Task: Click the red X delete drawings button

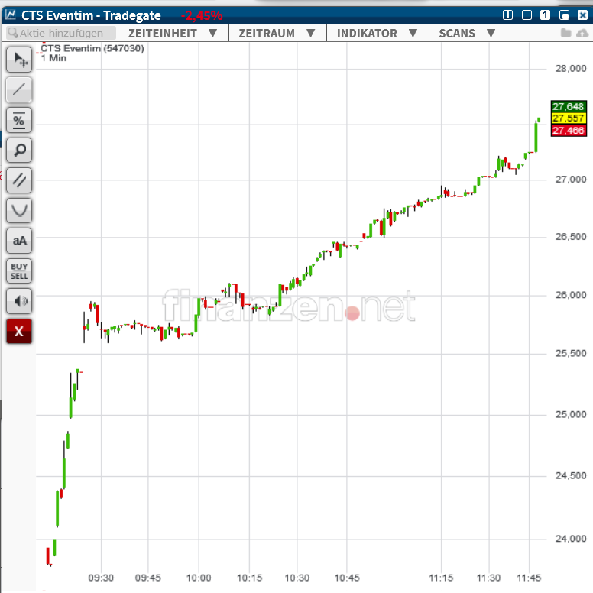Action: [x=19, y=332]
